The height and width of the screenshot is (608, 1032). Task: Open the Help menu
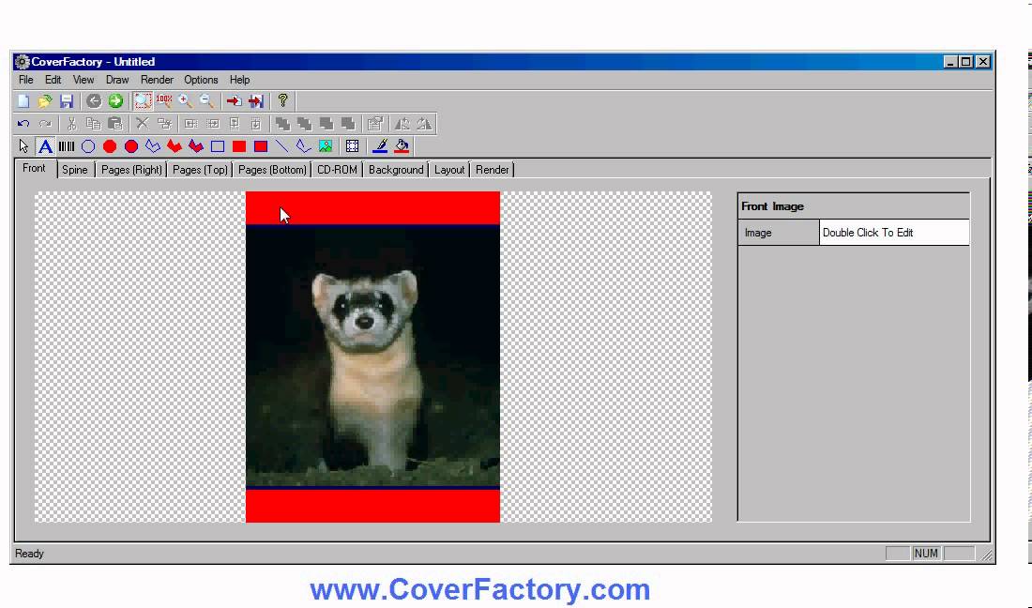click(239, 80)
